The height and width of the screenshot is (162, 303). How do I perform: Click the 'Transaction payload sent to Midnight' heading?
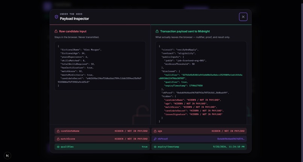(x=185, y=31)
